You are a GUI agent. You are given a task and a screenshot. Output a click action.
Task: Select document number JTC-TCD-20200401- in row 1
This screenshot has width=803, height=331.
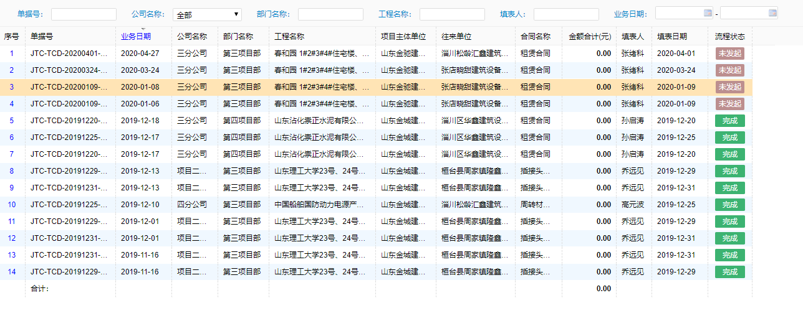69,54
